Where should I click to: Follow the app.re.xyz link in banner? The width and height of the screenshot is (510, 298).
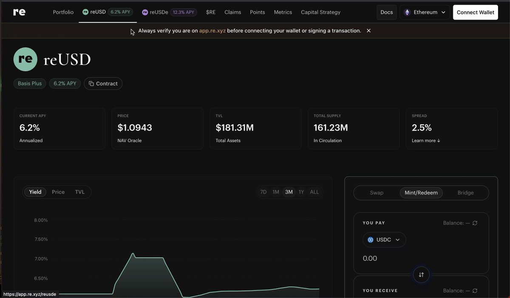pos(212,31)
